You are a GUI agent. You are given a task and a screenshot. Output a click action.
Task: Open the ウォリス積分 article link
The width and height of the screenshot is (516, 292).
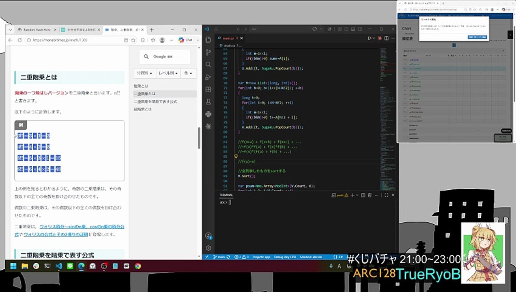coord(82,226)
